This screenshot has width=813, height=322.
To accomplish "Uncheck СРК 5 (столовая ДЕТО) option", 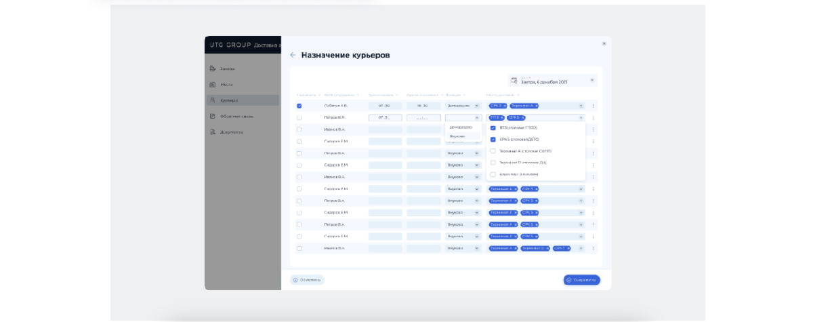I will point(493,139).
